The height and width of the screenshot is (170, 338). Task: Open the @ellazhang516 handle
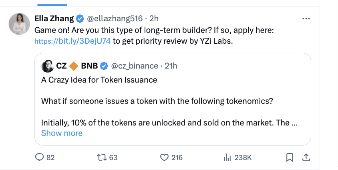[115, 18]
